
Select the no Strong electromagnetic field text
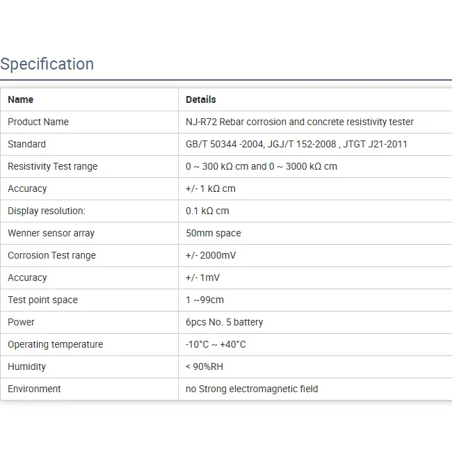pos(252,389)
